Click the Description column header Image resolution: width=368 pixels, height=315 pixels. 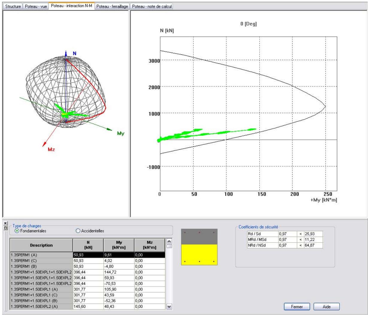pyautogui.click(x=41, y=245)
